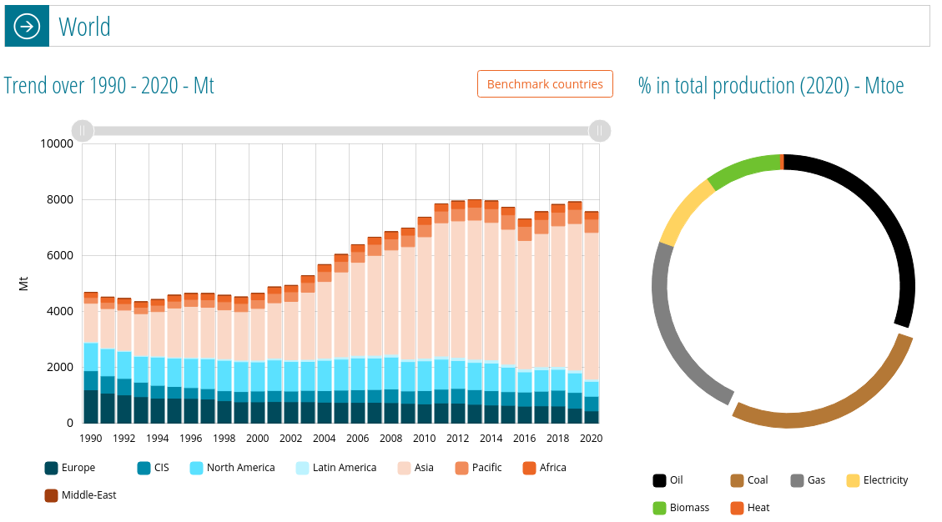Click the Biomass legend label
The width and height of the screenshot is (942, 522).
[x=690, y=508]
